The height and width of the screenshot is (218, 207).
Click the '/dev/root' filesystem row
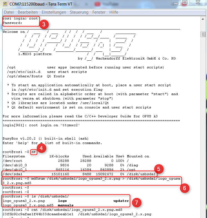click(x=66, y=161)
